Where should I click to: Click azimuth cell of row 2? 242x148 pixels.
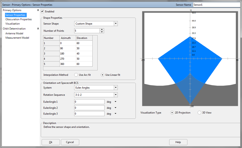[68, 48]
